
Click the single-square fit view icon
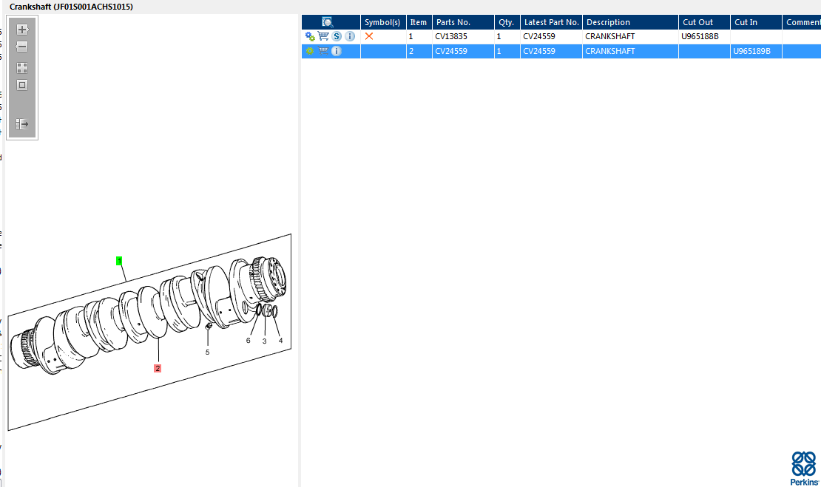(22, 85)
